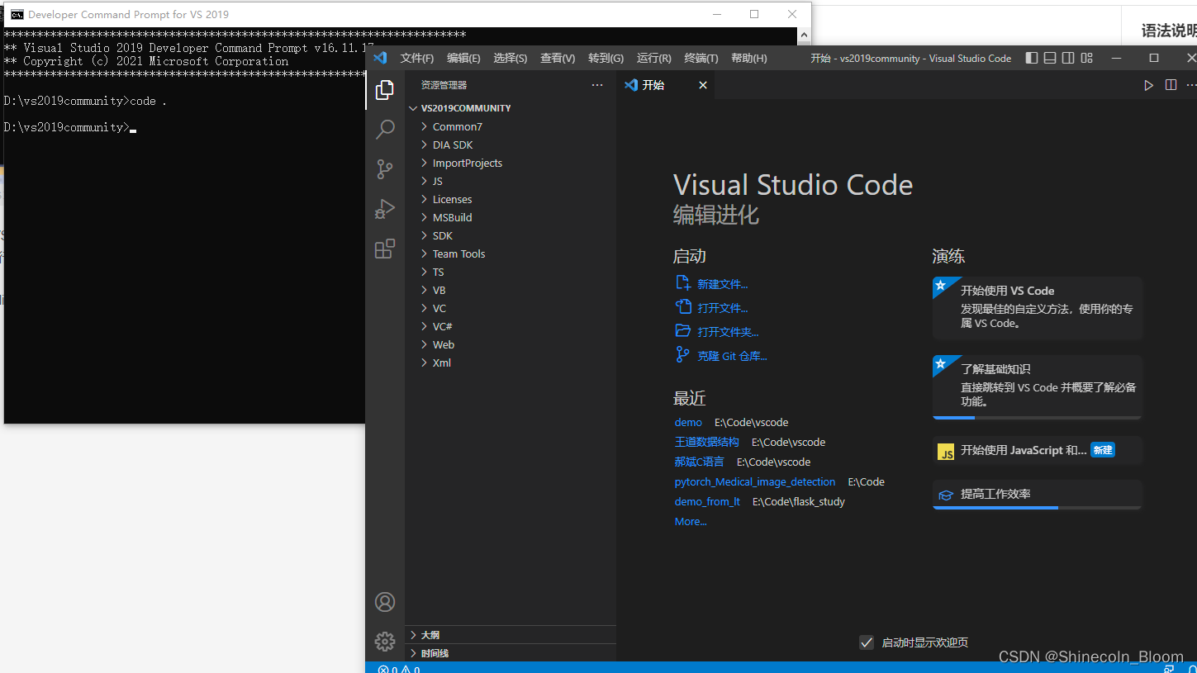Open the 选择(S) menu
1197x673 pixels.
pyautogui.click(x=511, y=58)
